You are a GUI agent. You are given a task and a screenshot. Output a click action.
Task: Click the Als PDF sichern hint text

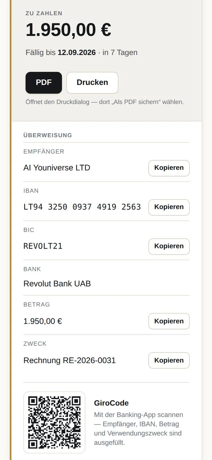click(105, 102)
